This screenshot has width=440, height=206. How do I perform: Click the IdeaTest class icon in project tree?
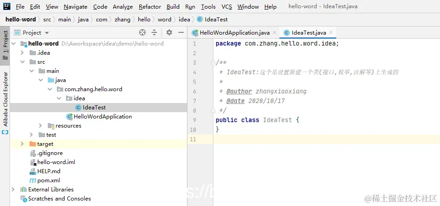click(x=78, y=108)
